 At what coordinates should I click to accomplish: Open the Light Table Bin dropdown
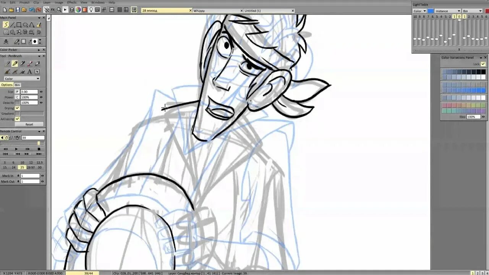[472, 11]
